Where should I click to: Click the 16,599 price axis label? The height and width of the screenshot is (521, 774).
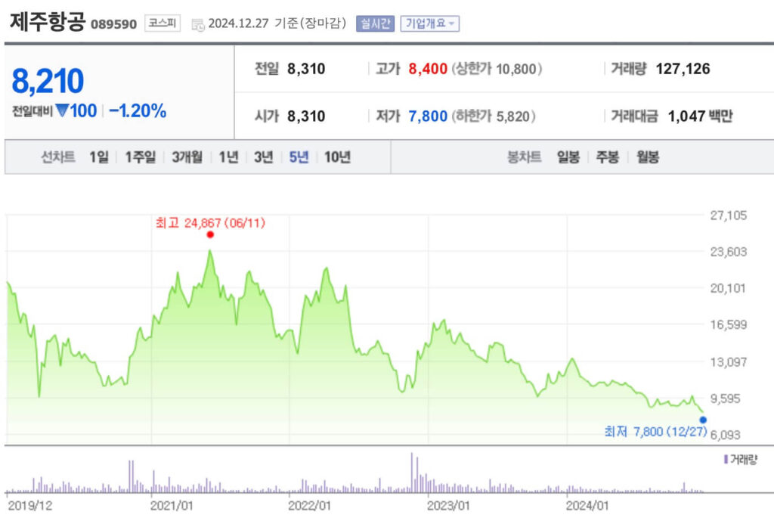tap(728, 324)
